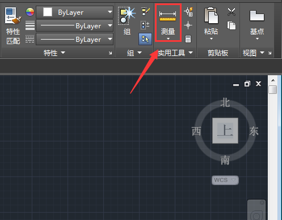Toggle the group selection on/off button

pos(145,39)
